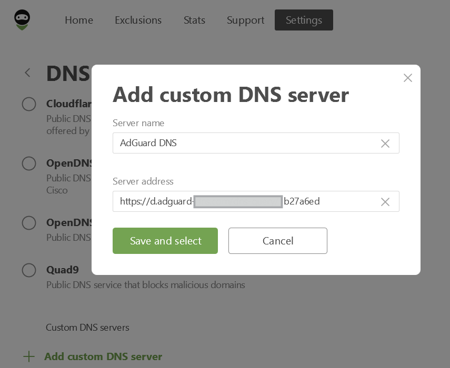The image size is (450, 368).
Task: Switch to the Settings tab
Action: coord(304,20)
